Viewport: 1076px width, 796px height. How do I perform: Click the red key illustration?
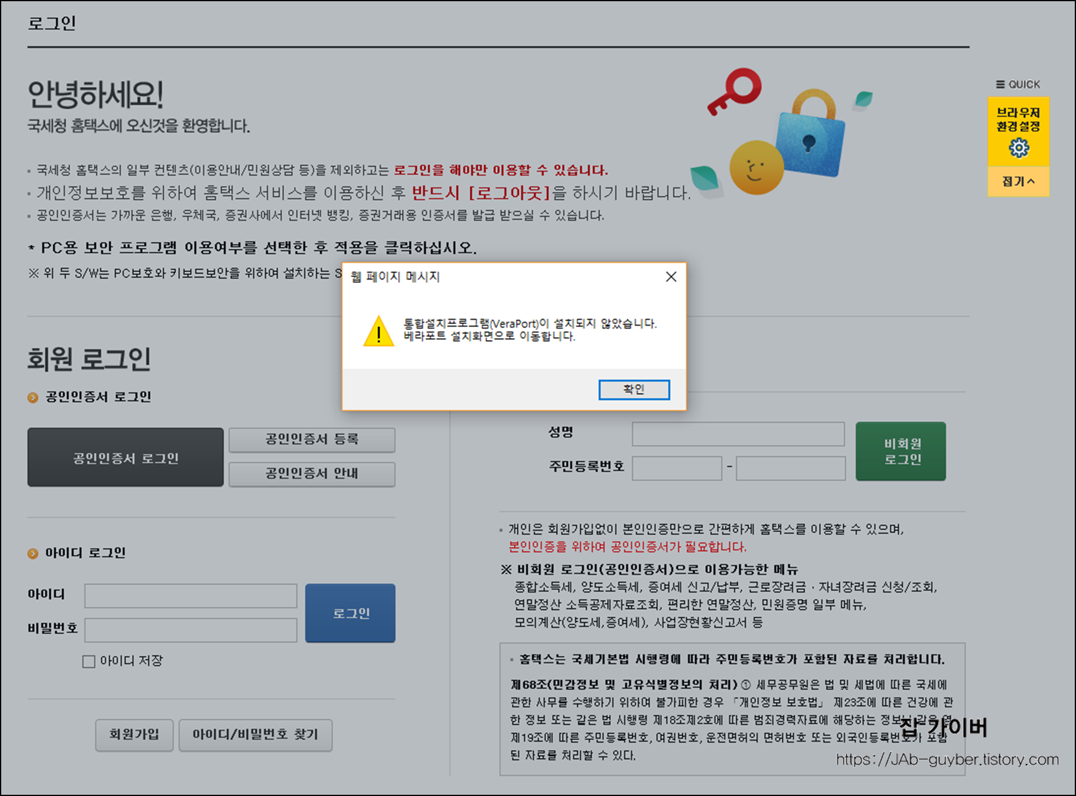[x=735, y=91]
